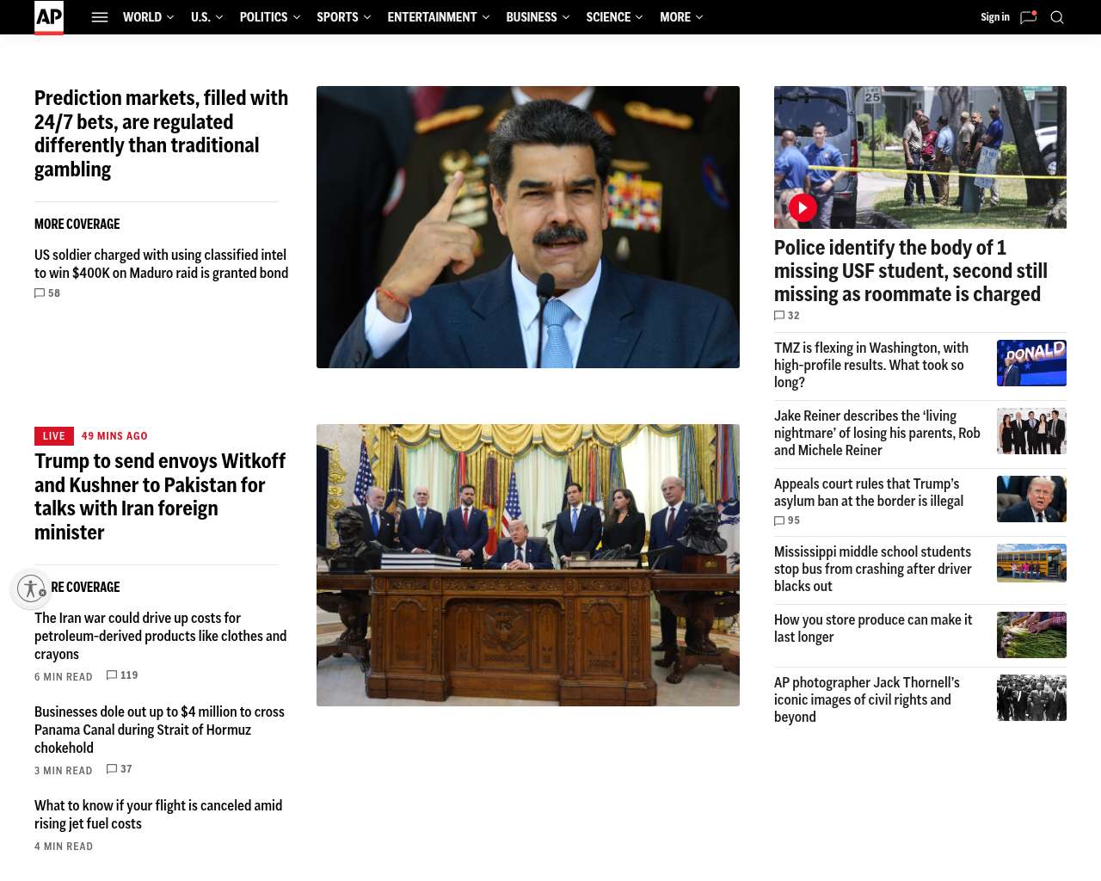The height and width of the screenshot is (881, 1101).
Task: Open the Oval Office photo of Trump
Action: [527, 564]
